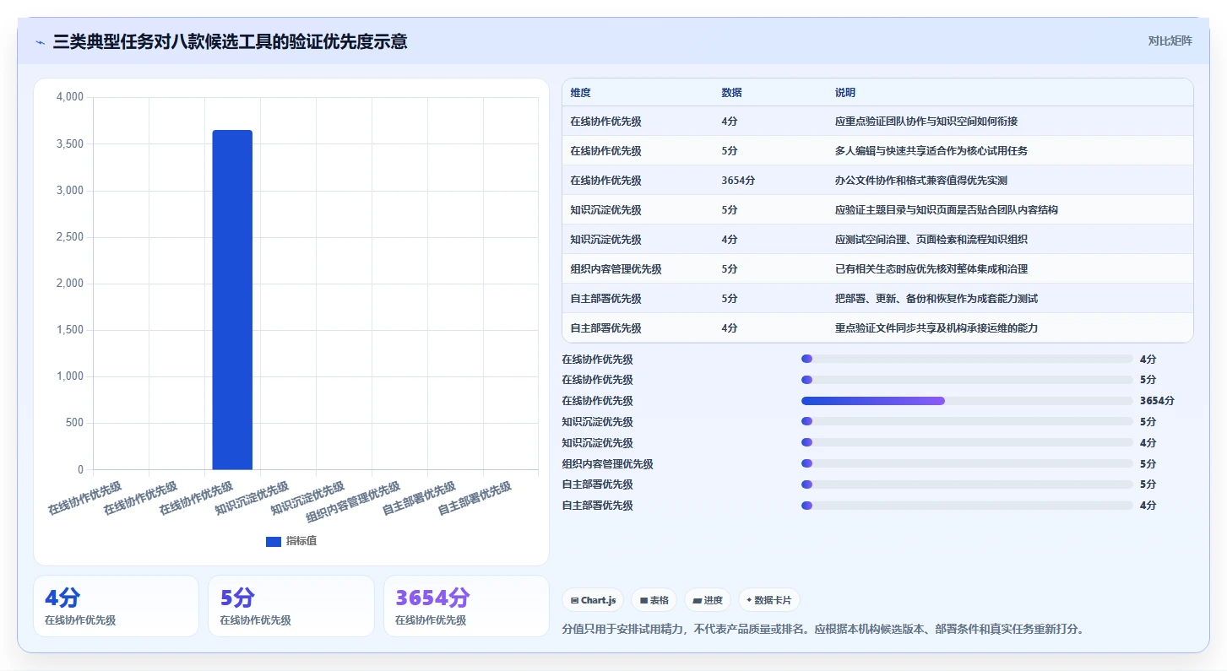Click the 数据卡片 chip
Viewport: 1227px width, 671px height.
point(768,600)
